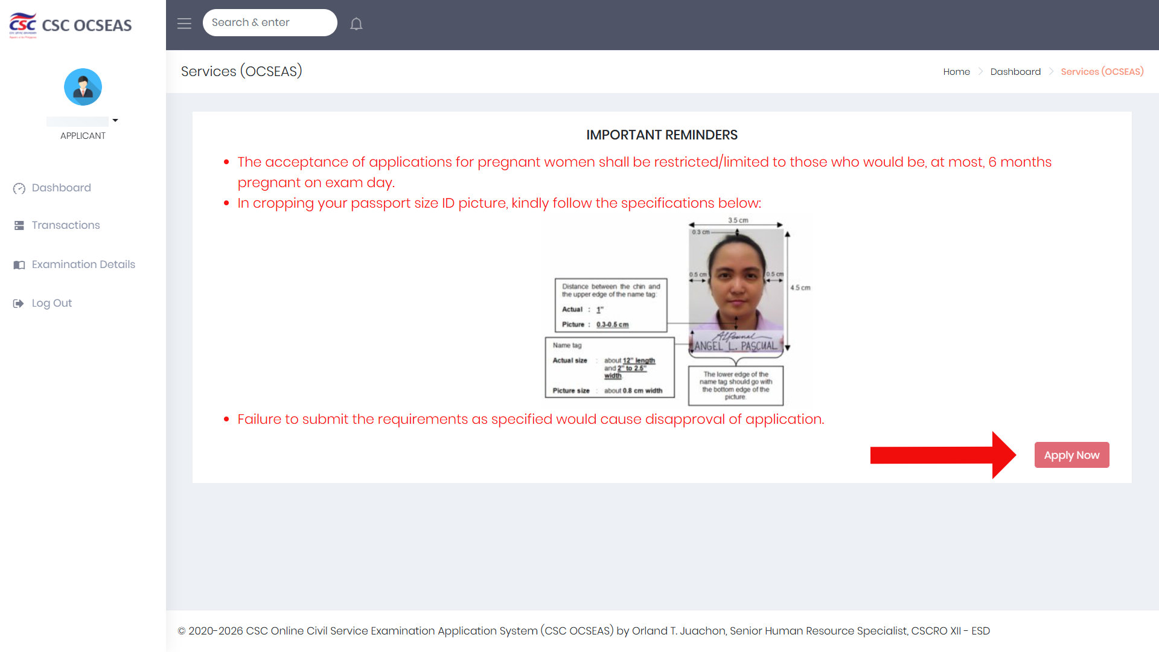Click the Services (OCSEAS) breadcrumb
The image size is (1159, 652).
1102,71
